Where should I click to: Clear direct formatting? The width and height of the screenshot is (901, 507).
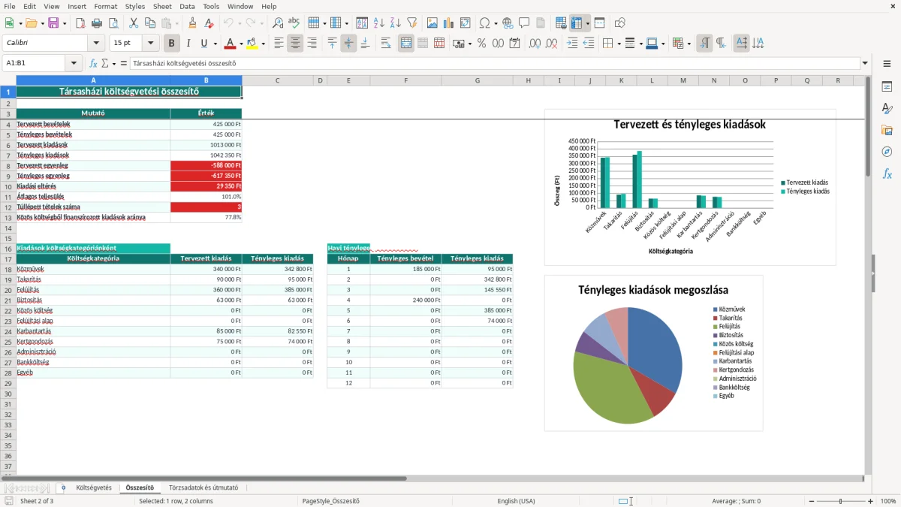tap(208, 23)
